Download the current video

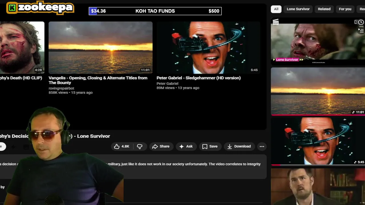[x=239, y=146]
